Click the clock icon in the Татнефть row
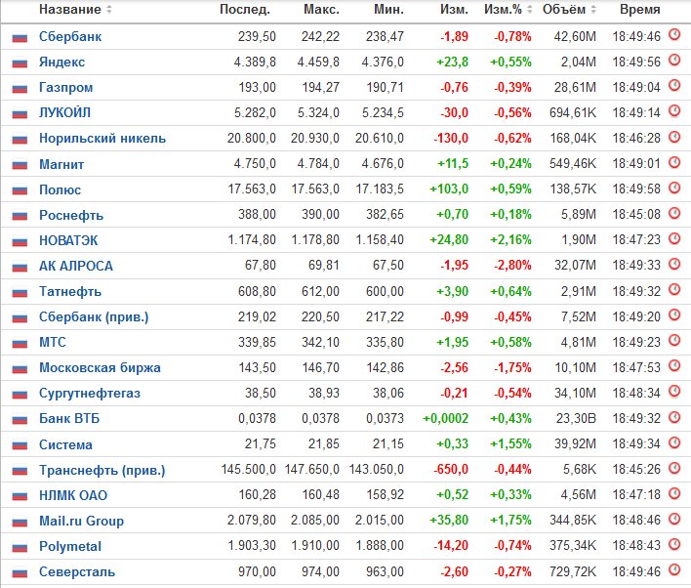Image resolution: width=691 pixels, height=588 pixels. 674,290
